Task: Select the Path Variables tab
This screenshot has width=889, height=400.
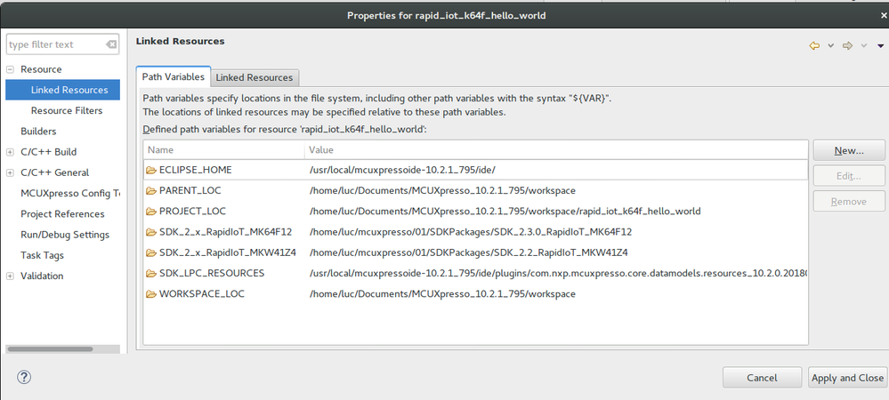Action: point(174,77)
